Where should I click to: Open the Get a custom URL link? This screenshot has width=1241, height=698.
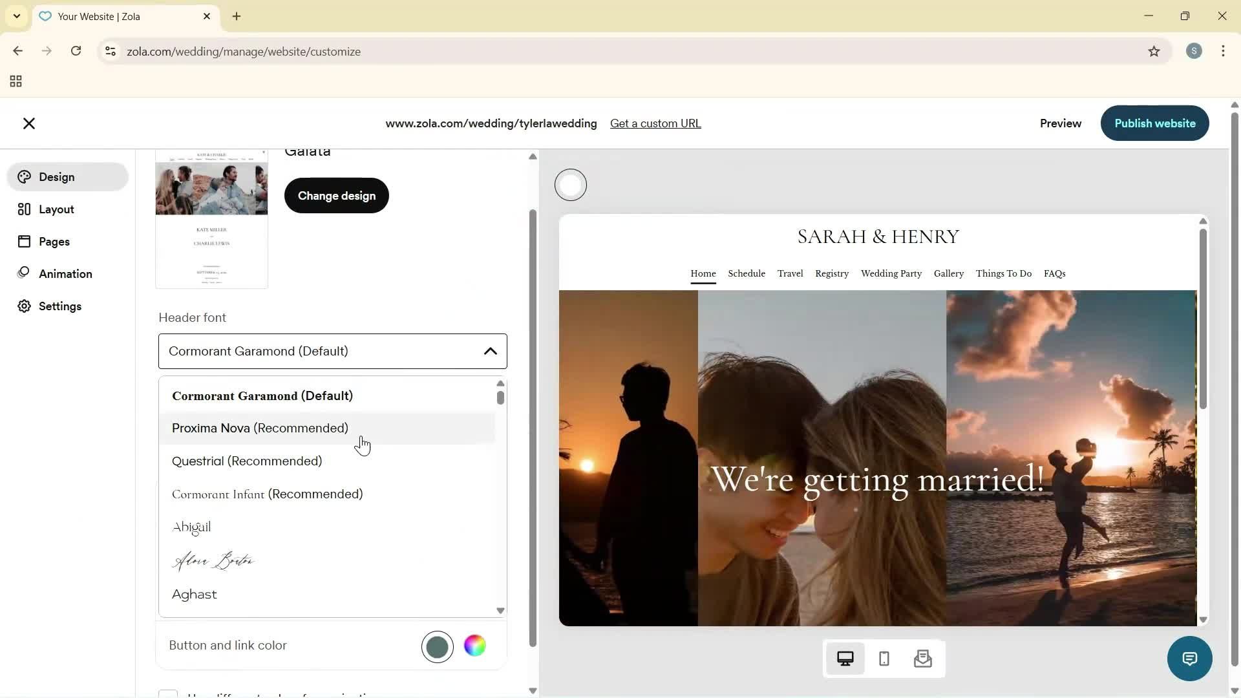coord(655,123)
